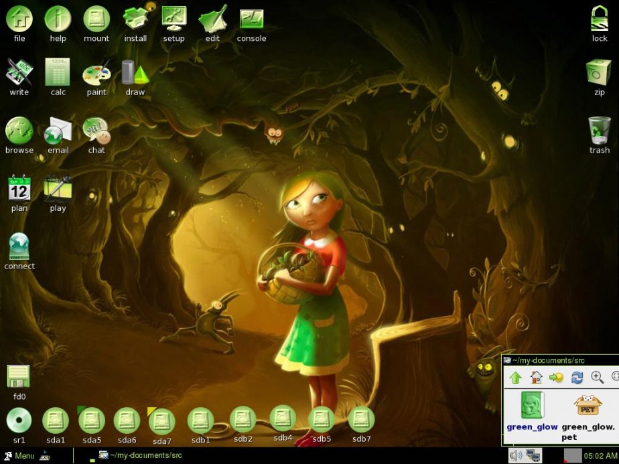The height and width of the screenshot is (464, 619).
Task: Select the fd0 floppy drive icon
Action: pyautogui.click(x=18, y=376)
